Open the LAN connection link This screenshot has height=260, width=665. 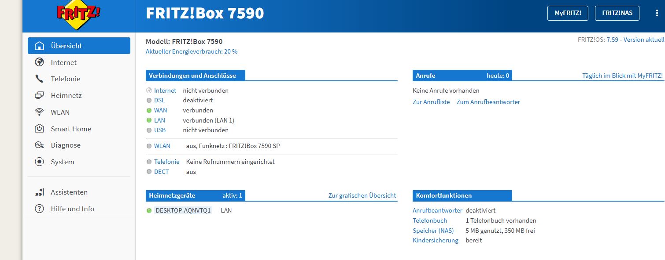click(x=160, y=120)
